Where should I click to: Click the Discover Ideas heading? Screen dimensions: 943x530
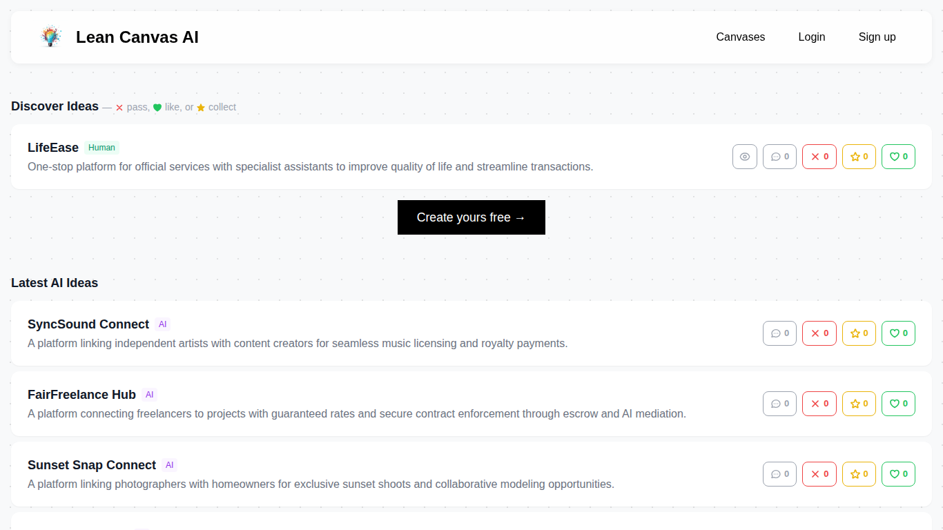coord(55,106)
